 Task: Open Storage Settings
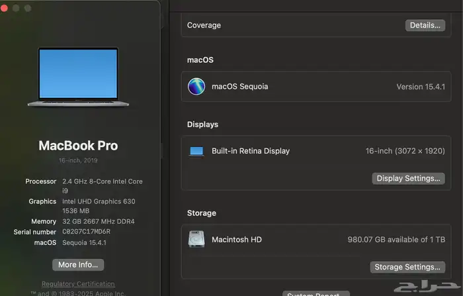pyautogui.click(x=407, y=267)
